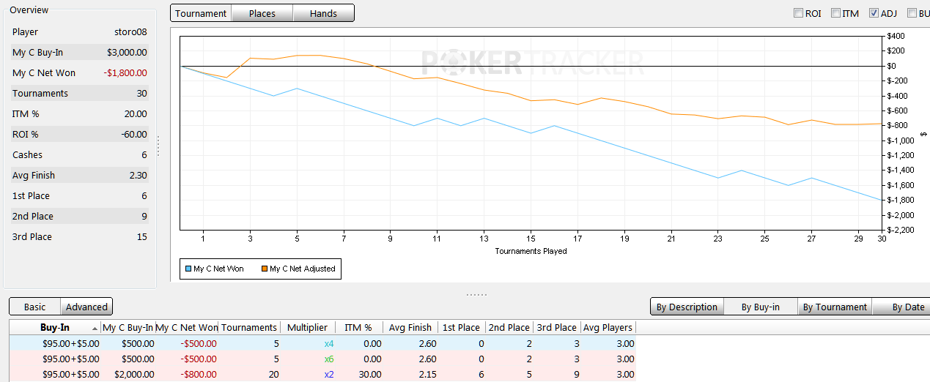Group the report By Description
The image size is (930, 382).
pos(687,307)
